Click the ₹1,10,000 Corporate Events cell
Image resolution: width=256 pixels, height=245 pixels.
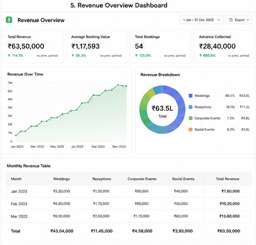[141, 216]
